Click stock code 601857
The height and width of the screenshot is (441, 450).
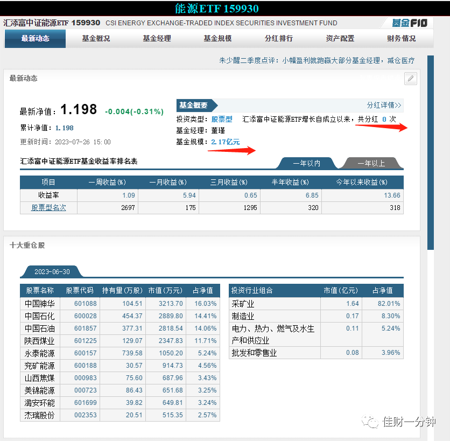(x=85, y=328)
